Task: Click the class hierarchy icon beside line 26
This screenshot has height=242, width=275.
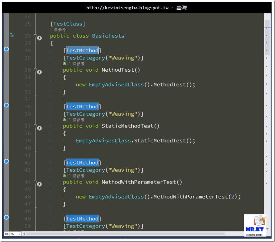Action: [12, 35]
